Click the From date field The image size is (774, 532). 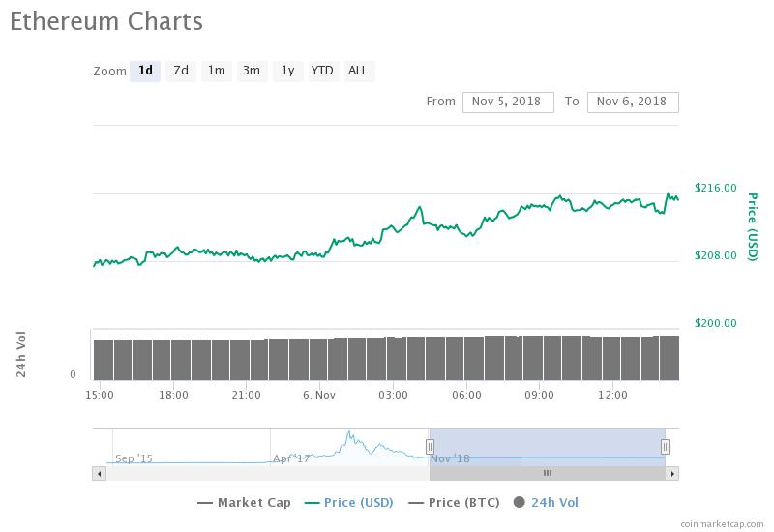click(x=508, y=102)
